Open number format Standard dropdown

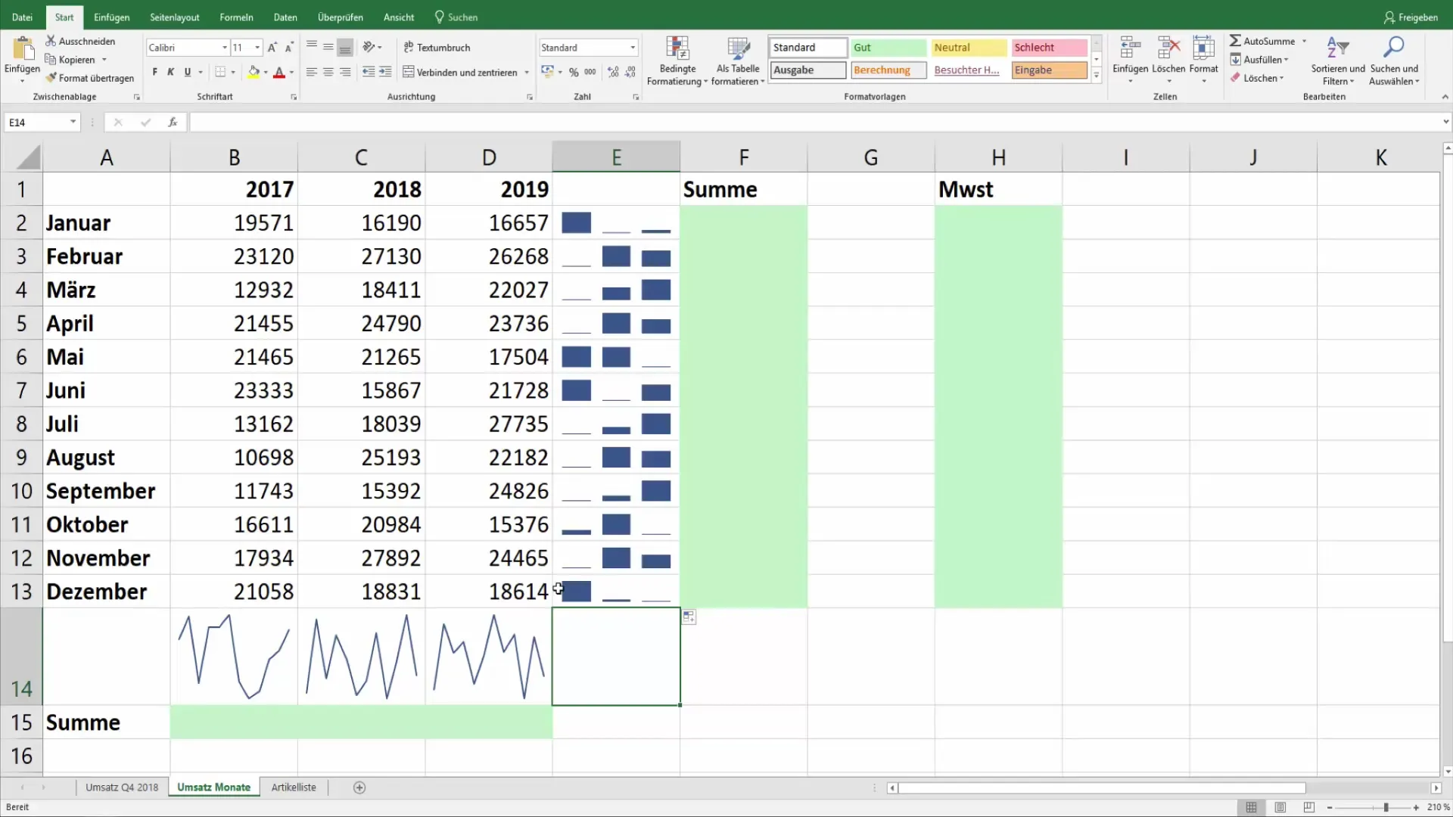(633, 48)
